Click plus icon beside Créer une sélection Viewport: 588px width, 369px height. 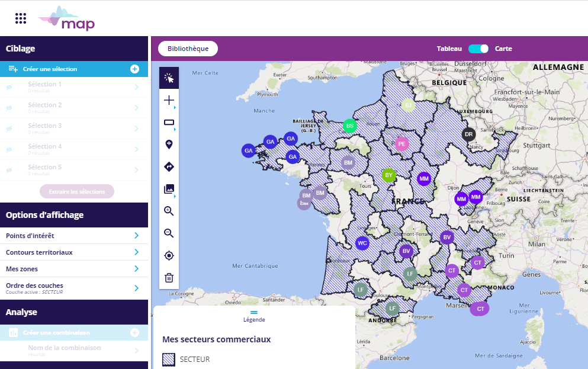[134, 69]
